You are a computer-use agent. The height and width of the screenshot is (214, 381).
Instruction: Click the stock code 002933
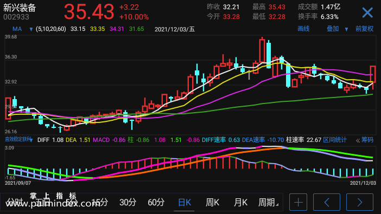point(16,17)
